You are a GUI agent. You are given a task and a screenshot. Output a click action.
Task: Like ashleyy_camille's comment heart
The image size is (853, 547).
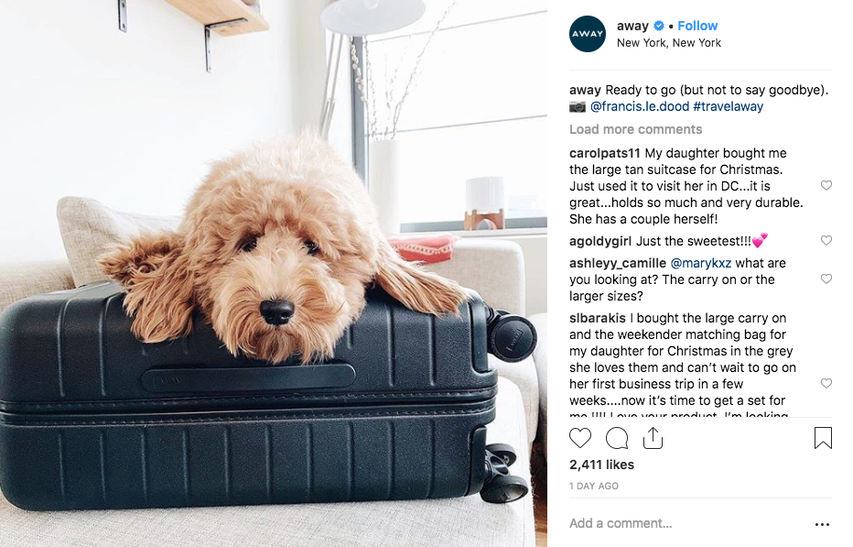coord(826,279)
